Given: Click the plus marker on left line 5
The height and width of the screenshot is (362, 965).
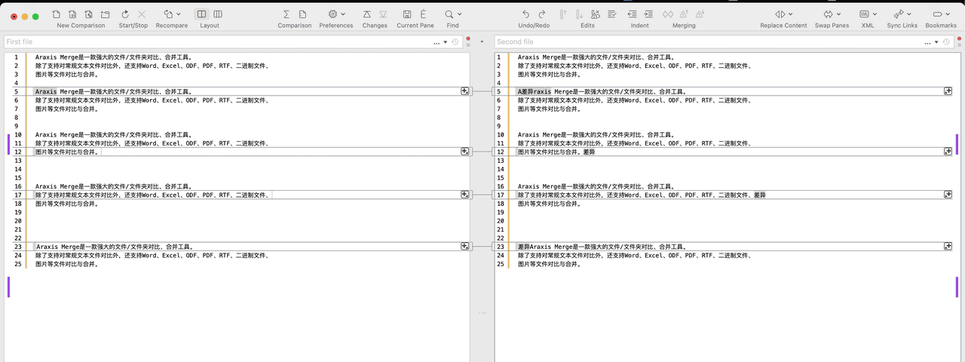Looking at the screenshot, I should tap(464, 91).
